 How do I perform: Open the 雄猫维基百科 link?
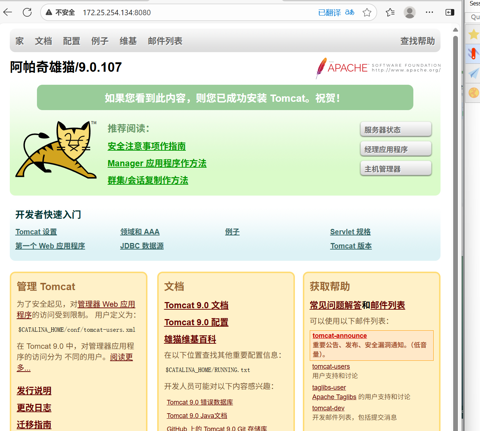point(190,339)
